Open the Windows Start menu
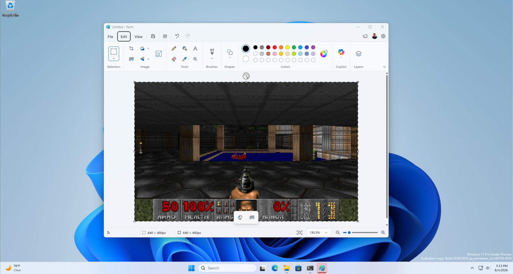The image size is (513, 274). (x=191, y=268)
